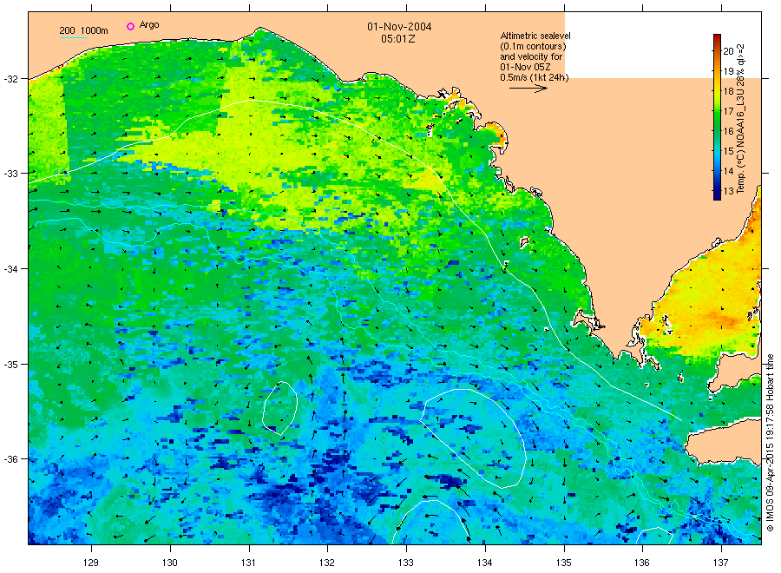
Task: Click the velocity scale reference arrow
Action: 528,89
